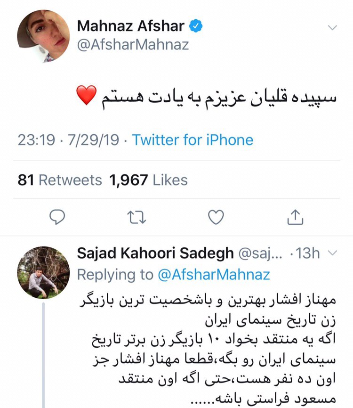Open Sajad Kahoori Sadegh display name

click(155, 253)
